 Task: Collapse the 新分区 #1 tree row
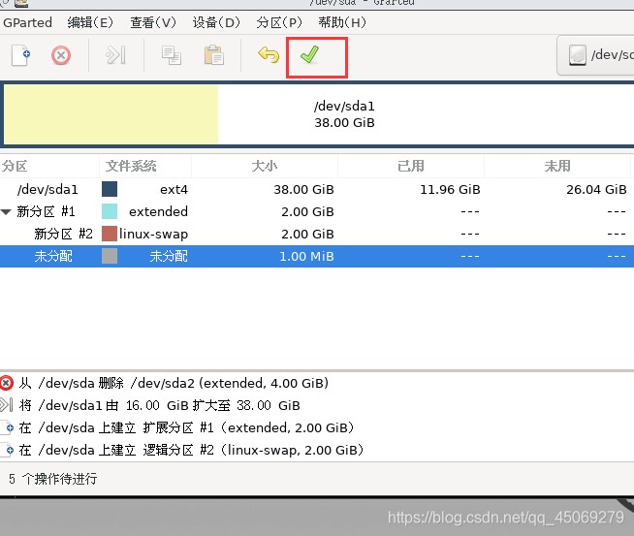(6, 212)
